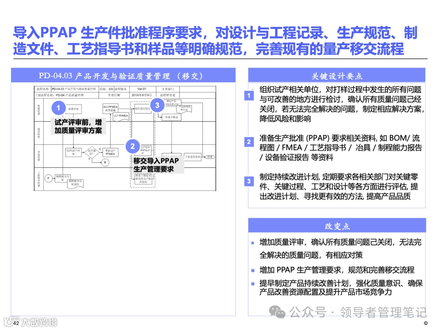Click the '生效日期' table cell

click(114, 95)
